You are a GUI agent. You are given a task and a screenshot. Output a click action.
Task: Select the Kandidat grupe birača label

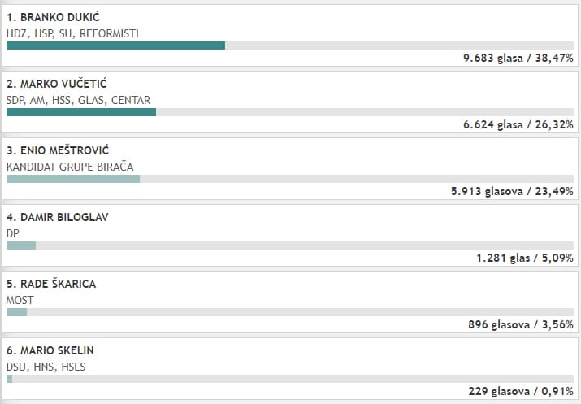pyautogui.click(x=70, y=167)
